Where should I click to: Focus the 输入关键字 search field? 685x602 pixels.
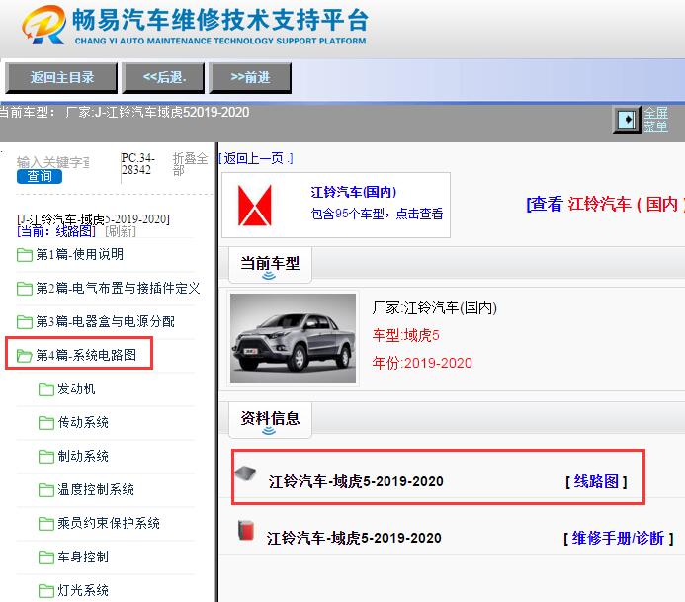[x=52, y=162]
